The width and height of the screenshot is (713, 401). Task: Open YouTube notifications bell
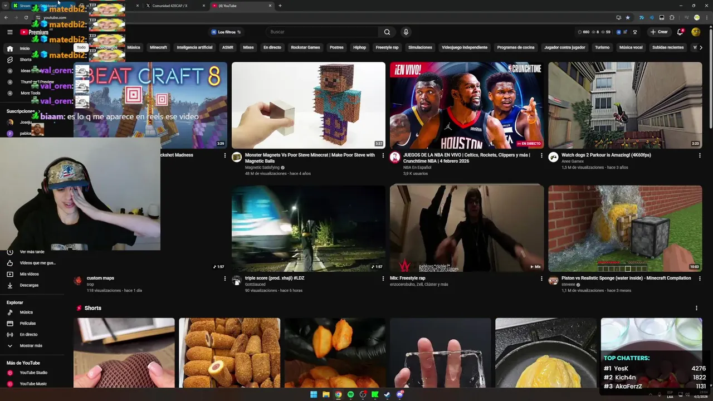tap(680, 32)
